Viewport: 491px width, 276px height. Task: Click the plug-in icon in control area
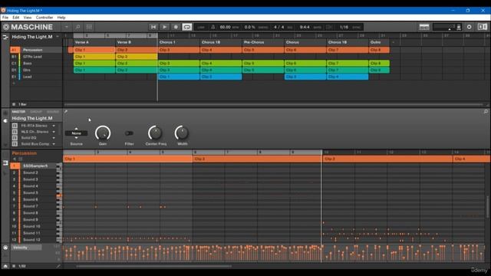pyautogui.click(x=5, y=121)
